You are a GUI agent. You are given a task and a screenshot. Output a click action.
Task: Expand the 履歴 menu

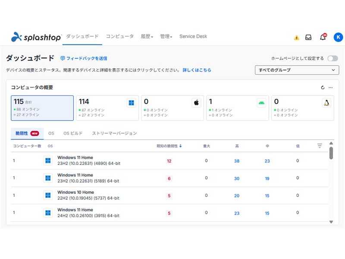point(147,37)
